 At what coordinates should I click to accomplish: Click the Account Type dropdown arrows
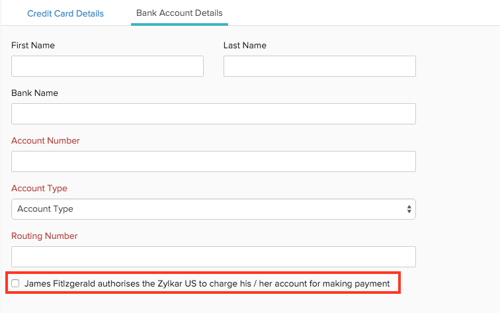409,209
